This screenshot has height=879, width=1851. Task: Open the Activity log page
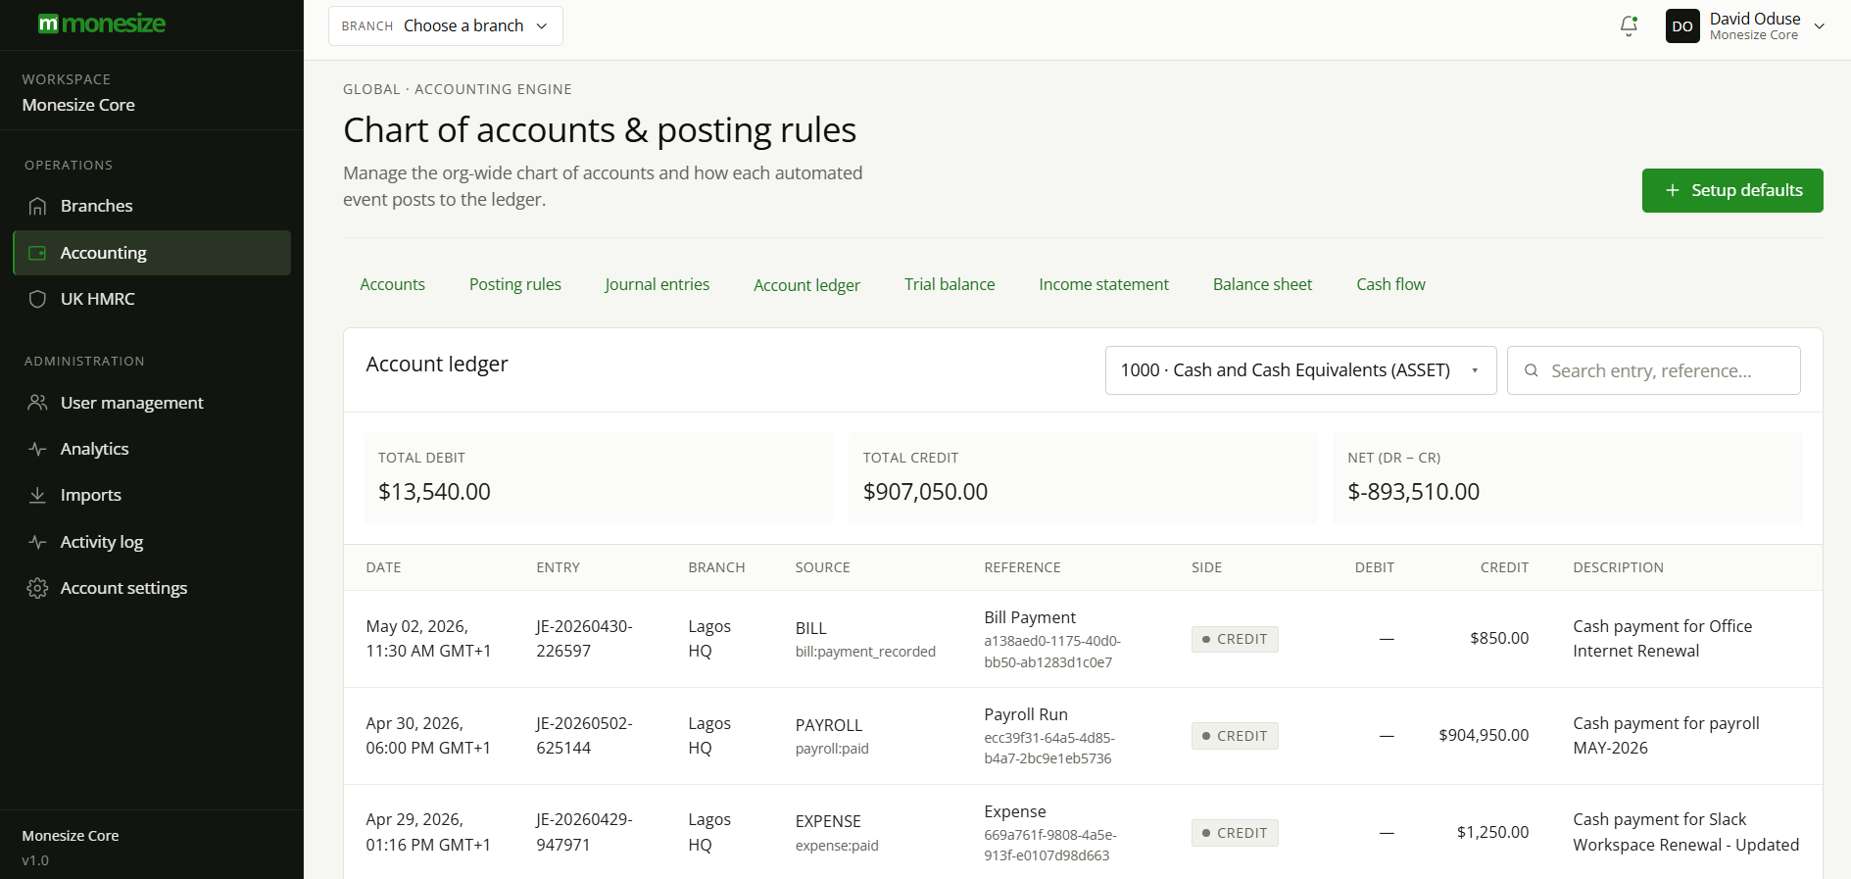pyautogui.click(x=152, y=542)
